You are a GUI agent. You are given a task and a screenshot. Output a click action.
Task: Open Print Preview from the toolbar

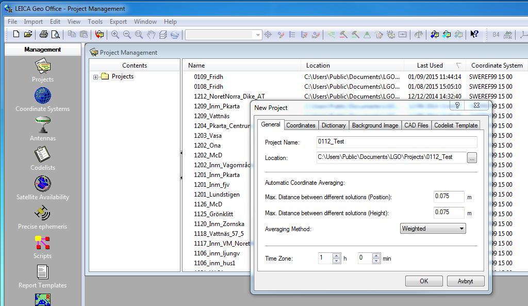[56, 34]
